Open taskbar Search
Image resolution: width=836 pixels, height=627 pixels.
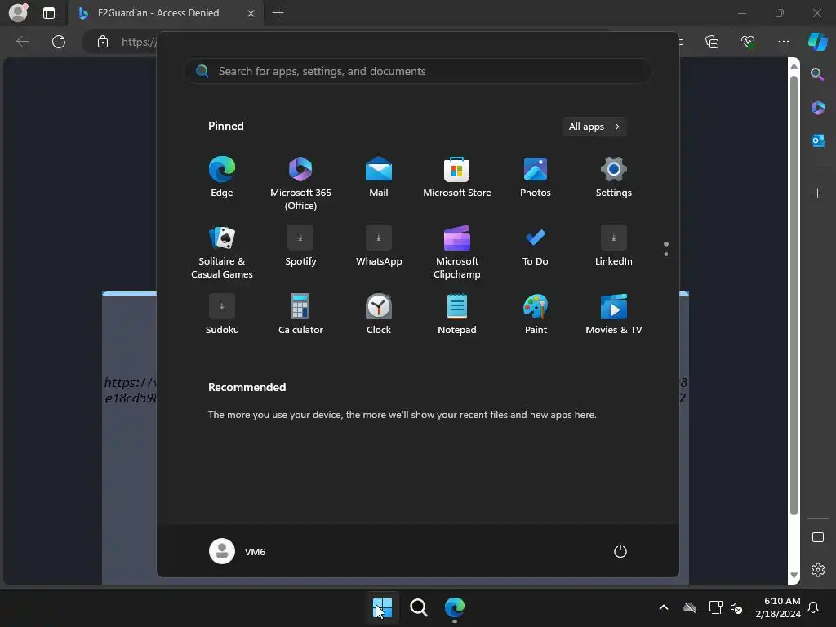click(419, 607)
